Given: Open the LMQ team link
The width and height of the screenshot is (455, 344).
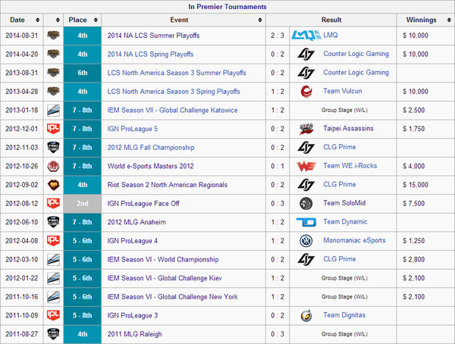Looking at the screenshot, I should (x=331, y=35).
